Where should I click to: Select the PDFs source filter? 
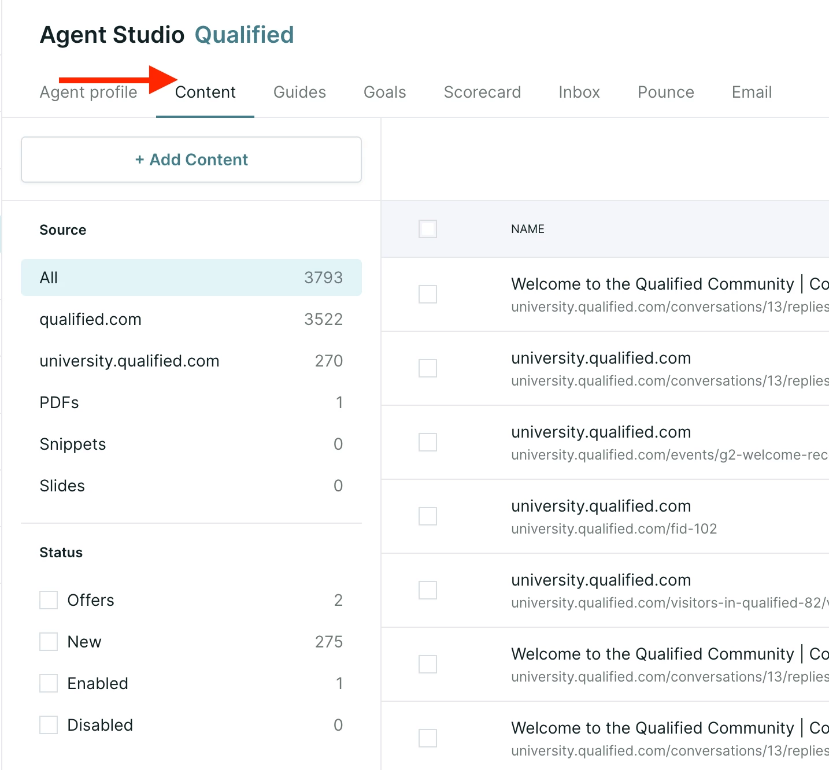point(191,402)
